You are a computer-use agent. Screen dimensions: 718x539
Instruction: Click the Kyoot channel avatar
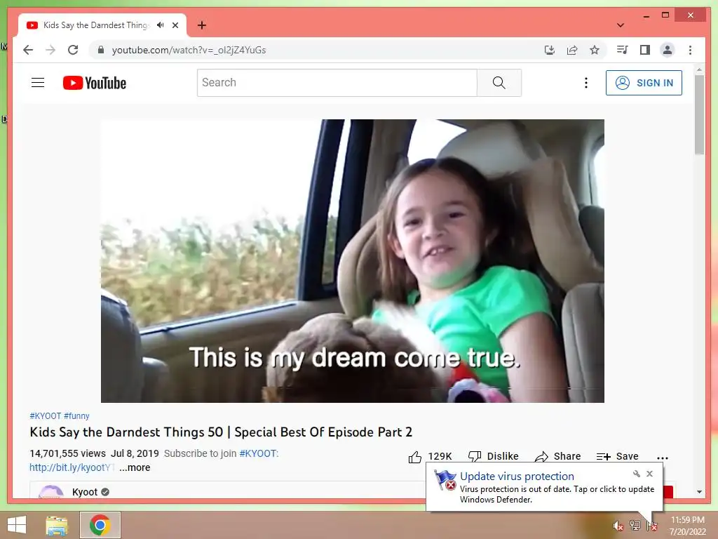pos(50,492)
